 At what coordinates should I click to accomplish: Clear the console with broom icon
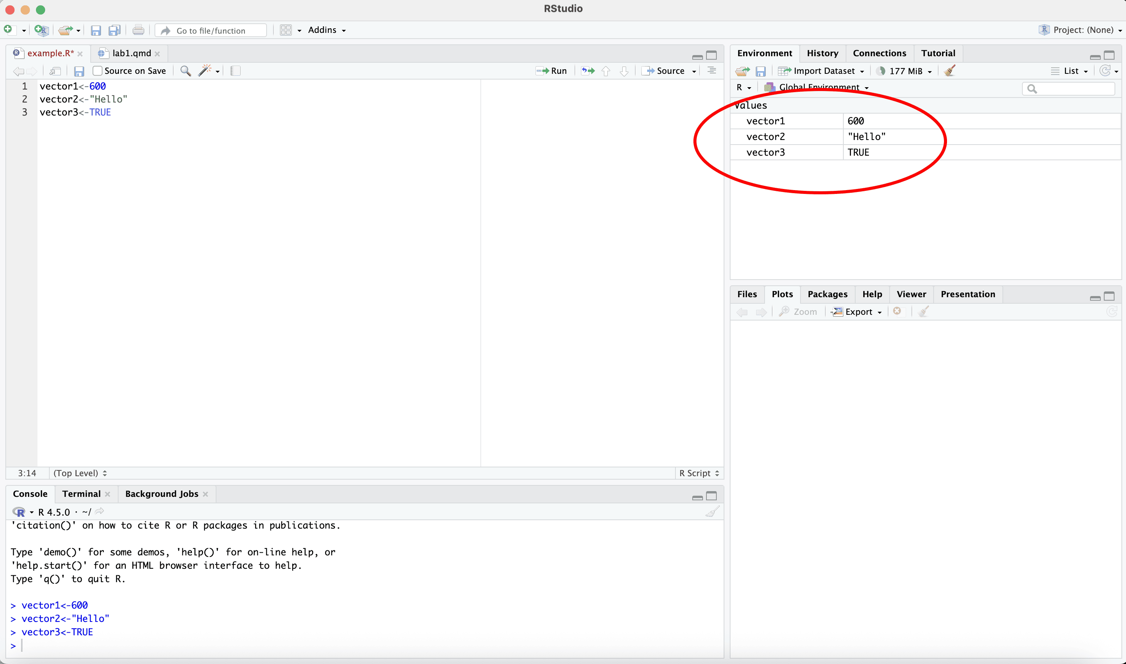[712, 512]
